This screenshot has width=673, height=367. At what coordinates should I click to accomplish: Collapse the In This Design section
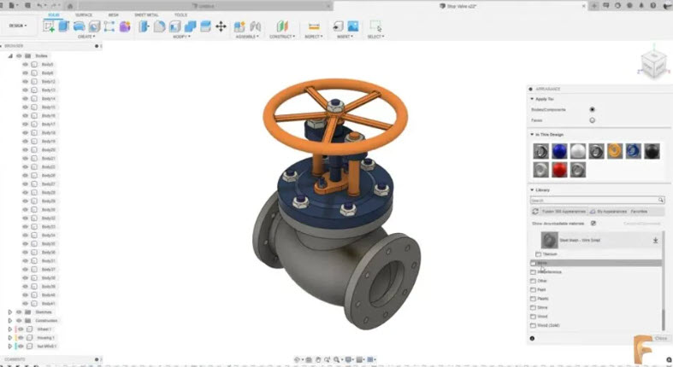[530, 134]
